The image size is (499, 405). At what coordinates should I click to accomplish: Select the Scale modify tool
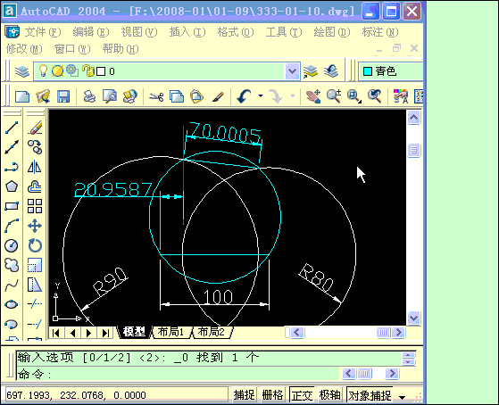tap(35, 265)
